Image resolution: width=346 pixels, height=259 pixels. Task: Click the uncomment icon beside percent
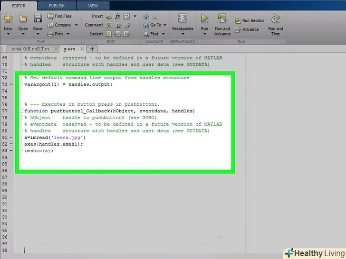[118, 25]
